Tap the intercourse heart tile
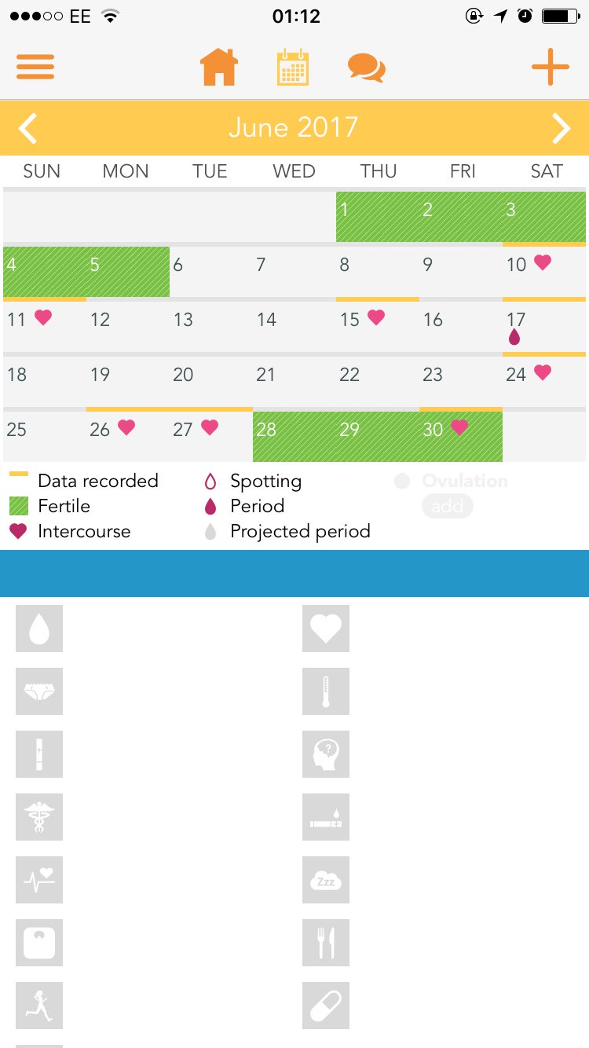The width and height of the screenshot is (589, 1048). [326, 628]
